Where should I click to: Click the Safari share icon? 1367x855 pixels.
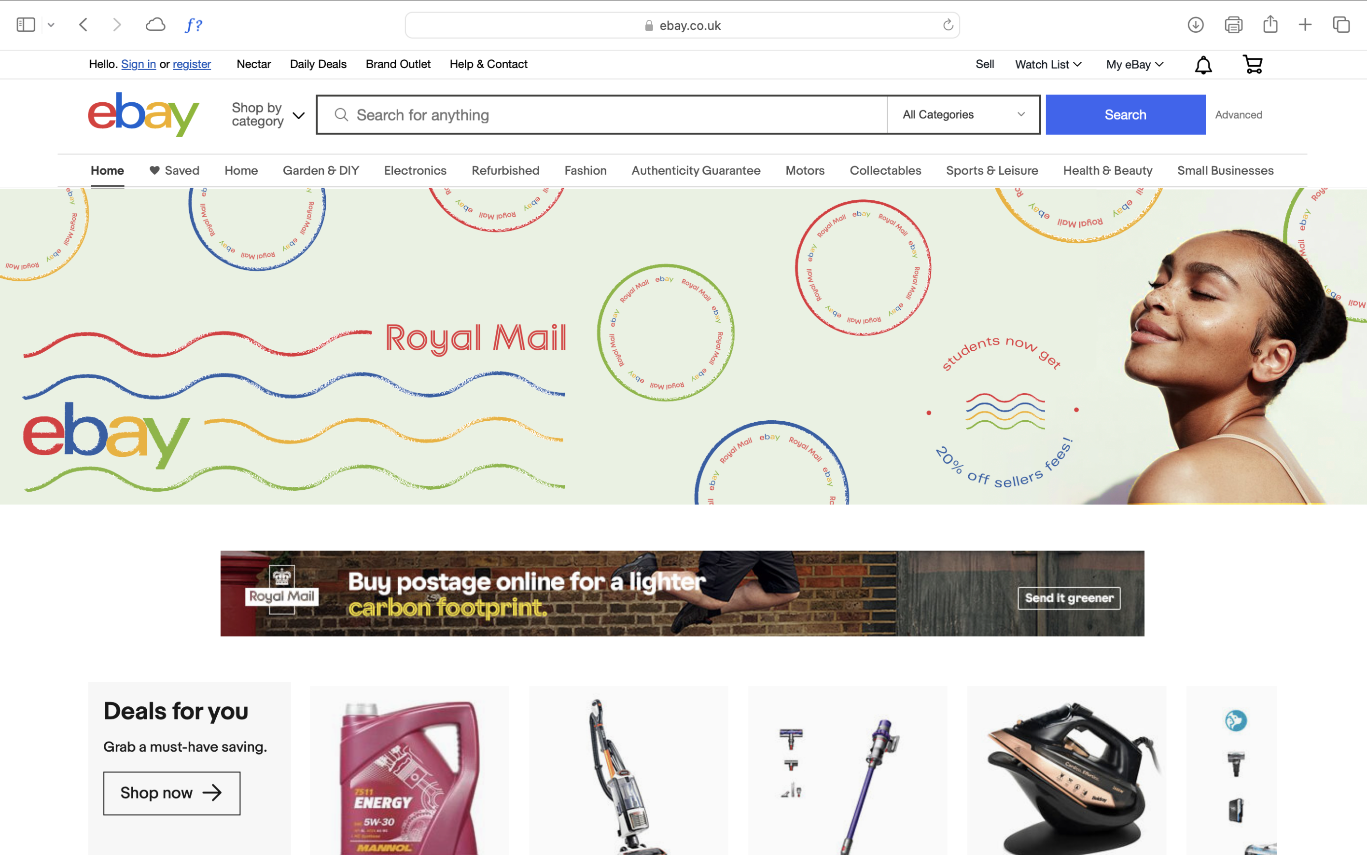[1270, 24]
